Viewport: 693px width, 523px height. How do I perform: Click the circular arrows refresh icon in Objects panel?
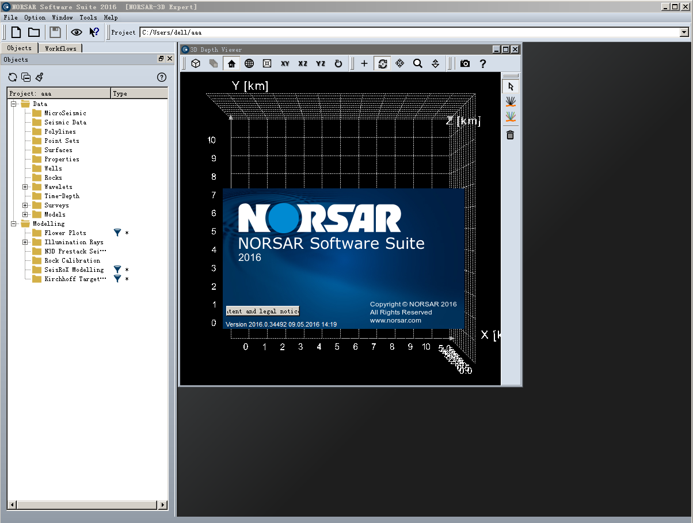click(13, 77)
